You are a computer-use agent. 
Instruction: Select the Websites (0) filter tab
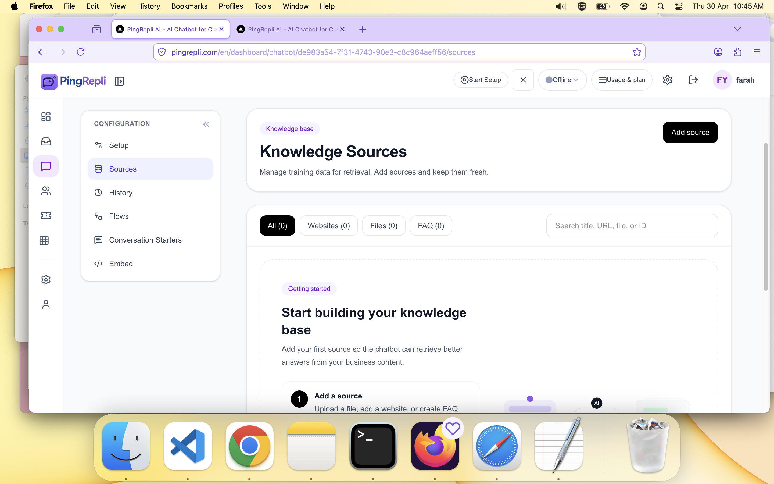point(329,226)
